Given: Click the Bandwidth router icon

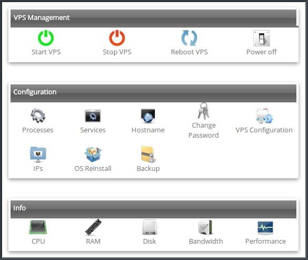Looking at the screenshot, I should point(206,227).
